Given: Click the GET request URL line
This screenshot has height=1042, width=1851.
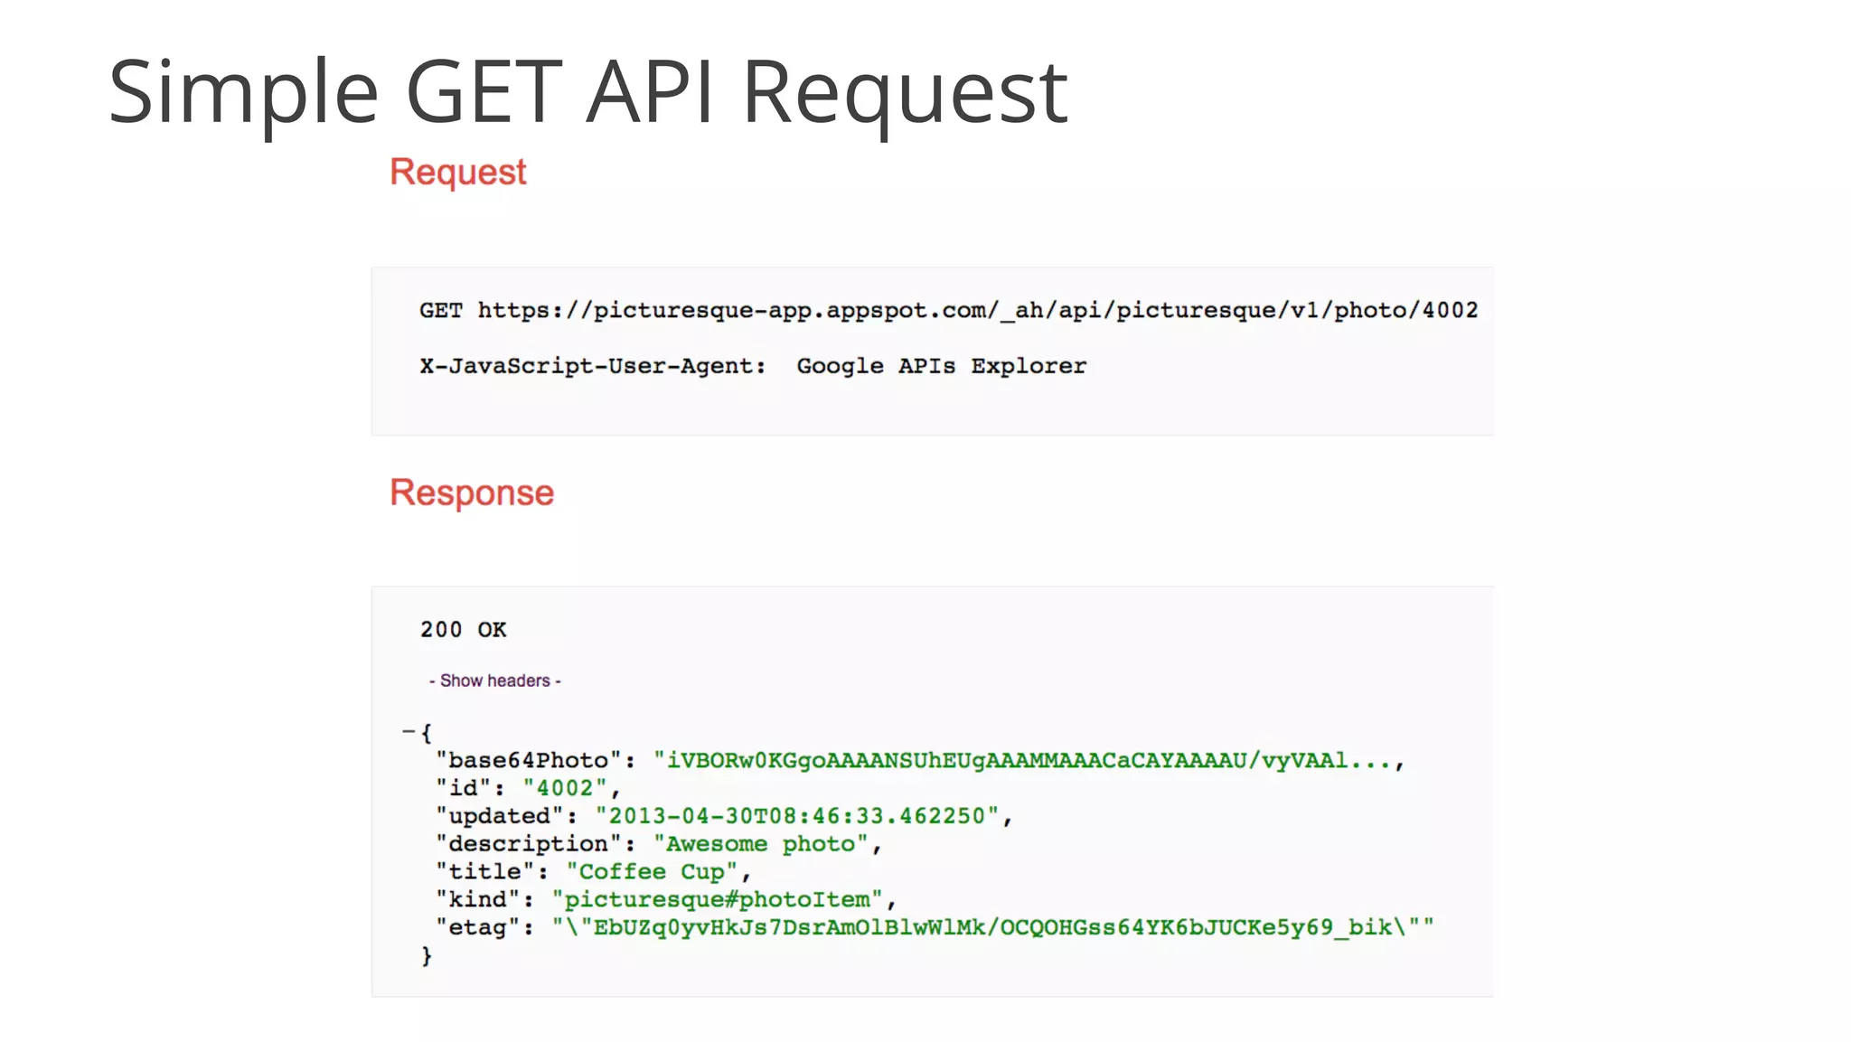Looking at the screenshot, I should [x=948, y=311].
